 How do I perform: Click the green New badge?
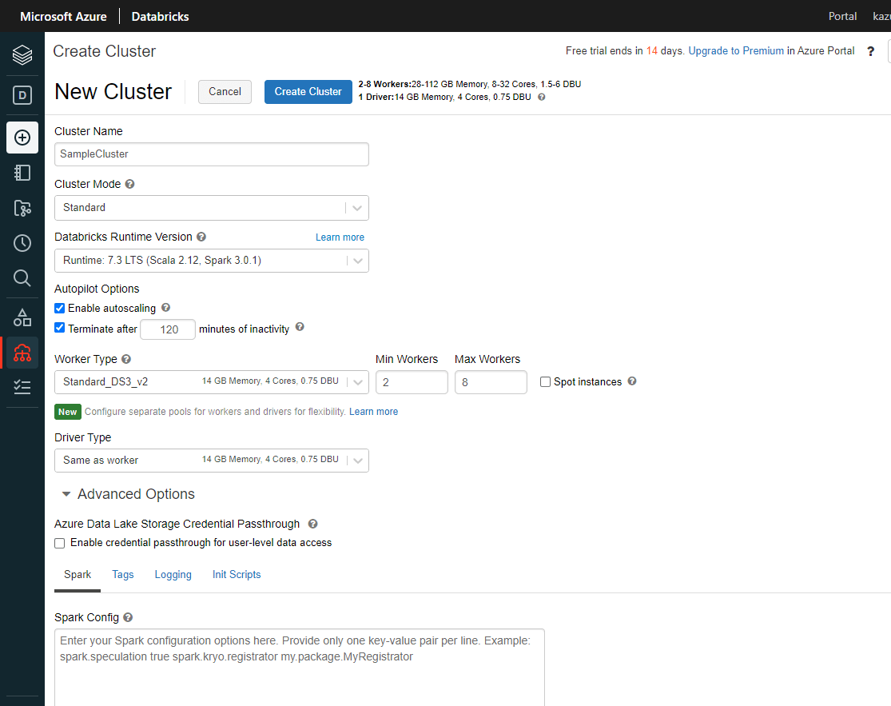[68, 412]
